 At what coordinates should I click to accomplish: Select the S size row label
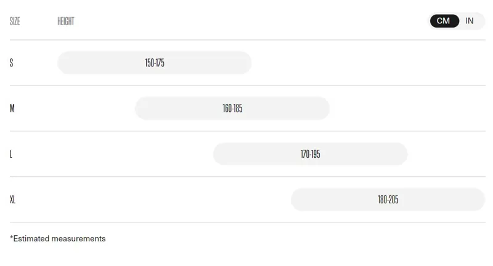pos(12,63)
